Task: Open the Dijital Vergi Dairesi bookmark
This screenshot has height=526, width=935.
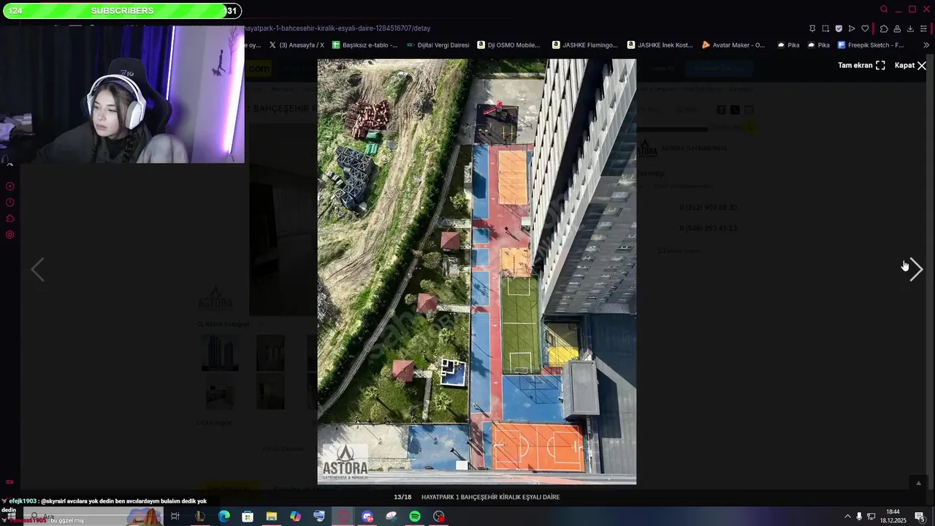Action: [438, 45]
